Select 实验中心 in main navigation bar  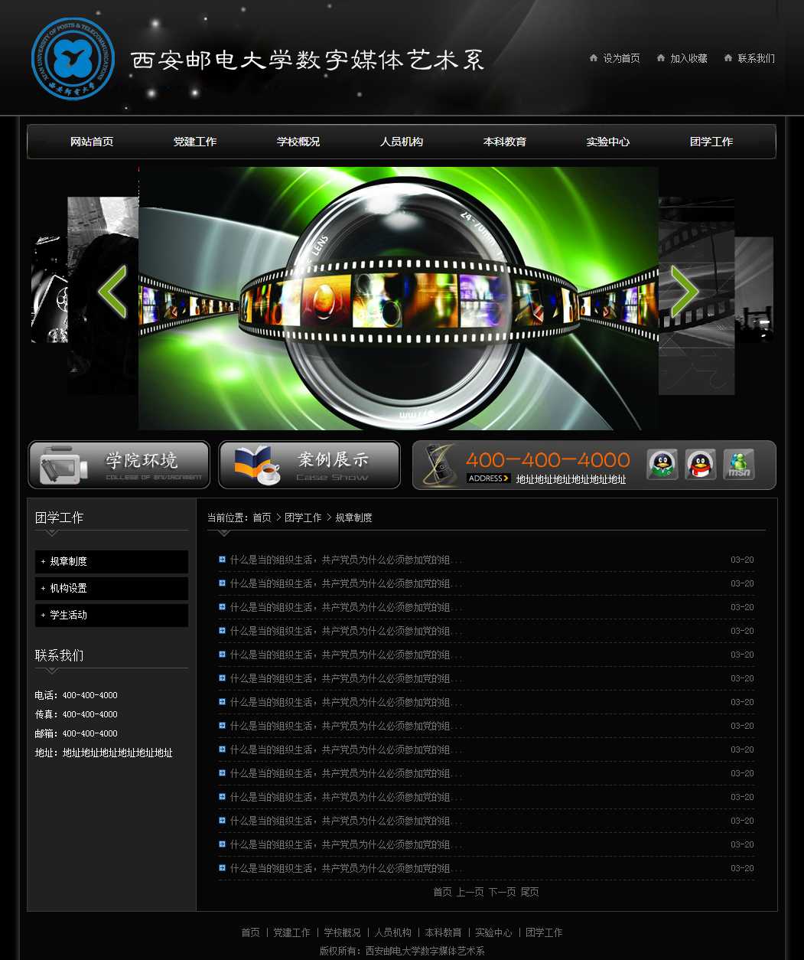point(608,142)
